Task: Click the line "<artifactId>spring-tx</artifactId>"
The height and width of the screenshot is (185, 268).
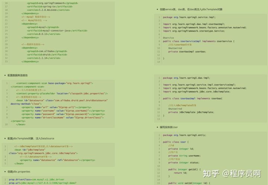Action: [50, 6]
